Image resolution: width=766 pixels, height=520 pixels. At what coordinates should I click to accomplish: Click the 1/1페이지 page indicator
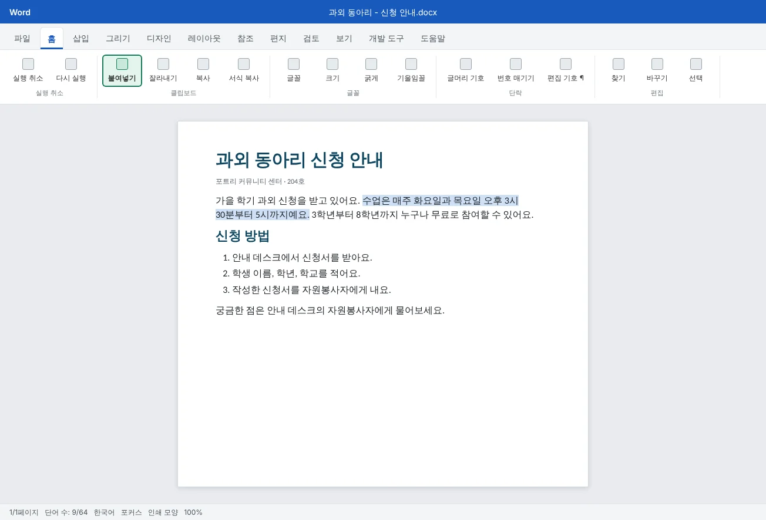(24, 512)
